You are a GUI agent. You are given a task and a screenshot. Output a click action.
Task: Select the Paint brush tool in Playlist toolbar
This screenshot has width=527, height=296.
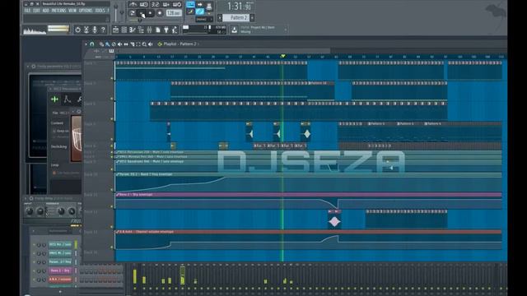(107, 44)
